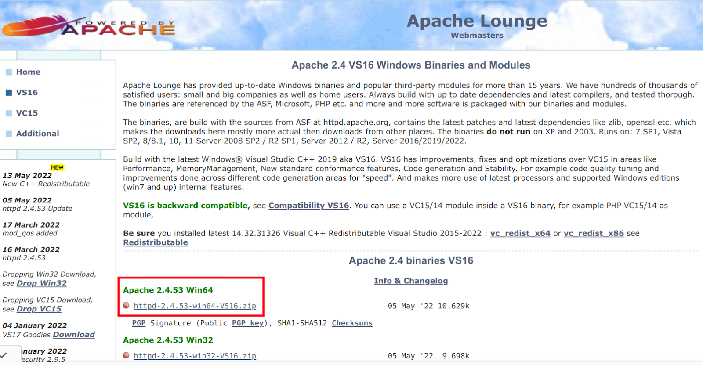The width and height of the screenshot is (703, 365).
Task: Download the vc_redist_x86 installer
Action: coord(594,233)
